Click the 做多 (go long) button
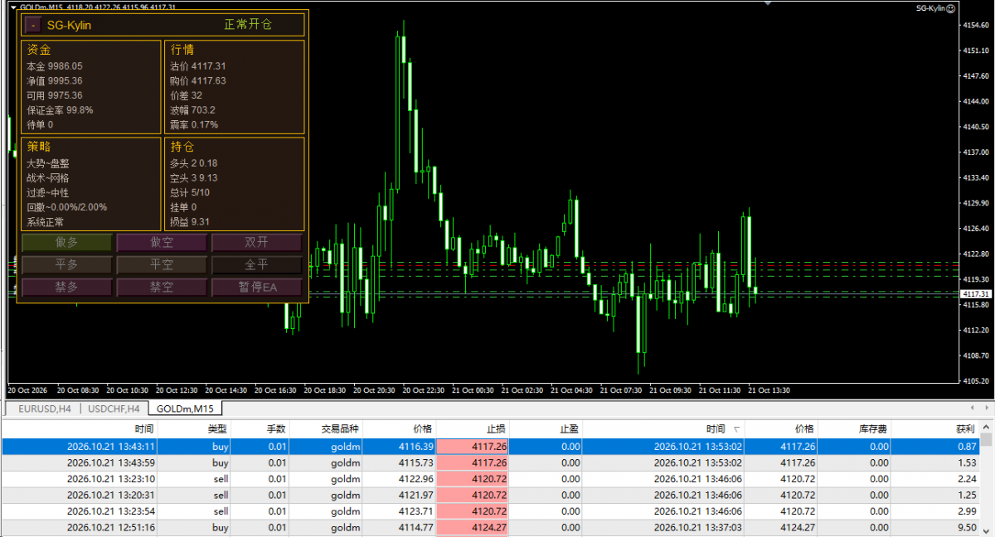Viewport: 995px width, 537px height. [x=66, y=243]
